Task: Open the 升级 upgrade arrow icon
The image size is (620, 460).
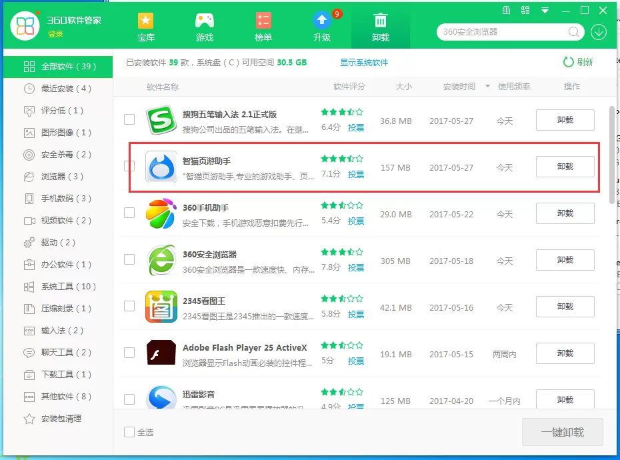Action: [322, 20]
